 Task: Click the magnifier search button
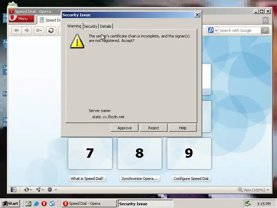[265, 31]
